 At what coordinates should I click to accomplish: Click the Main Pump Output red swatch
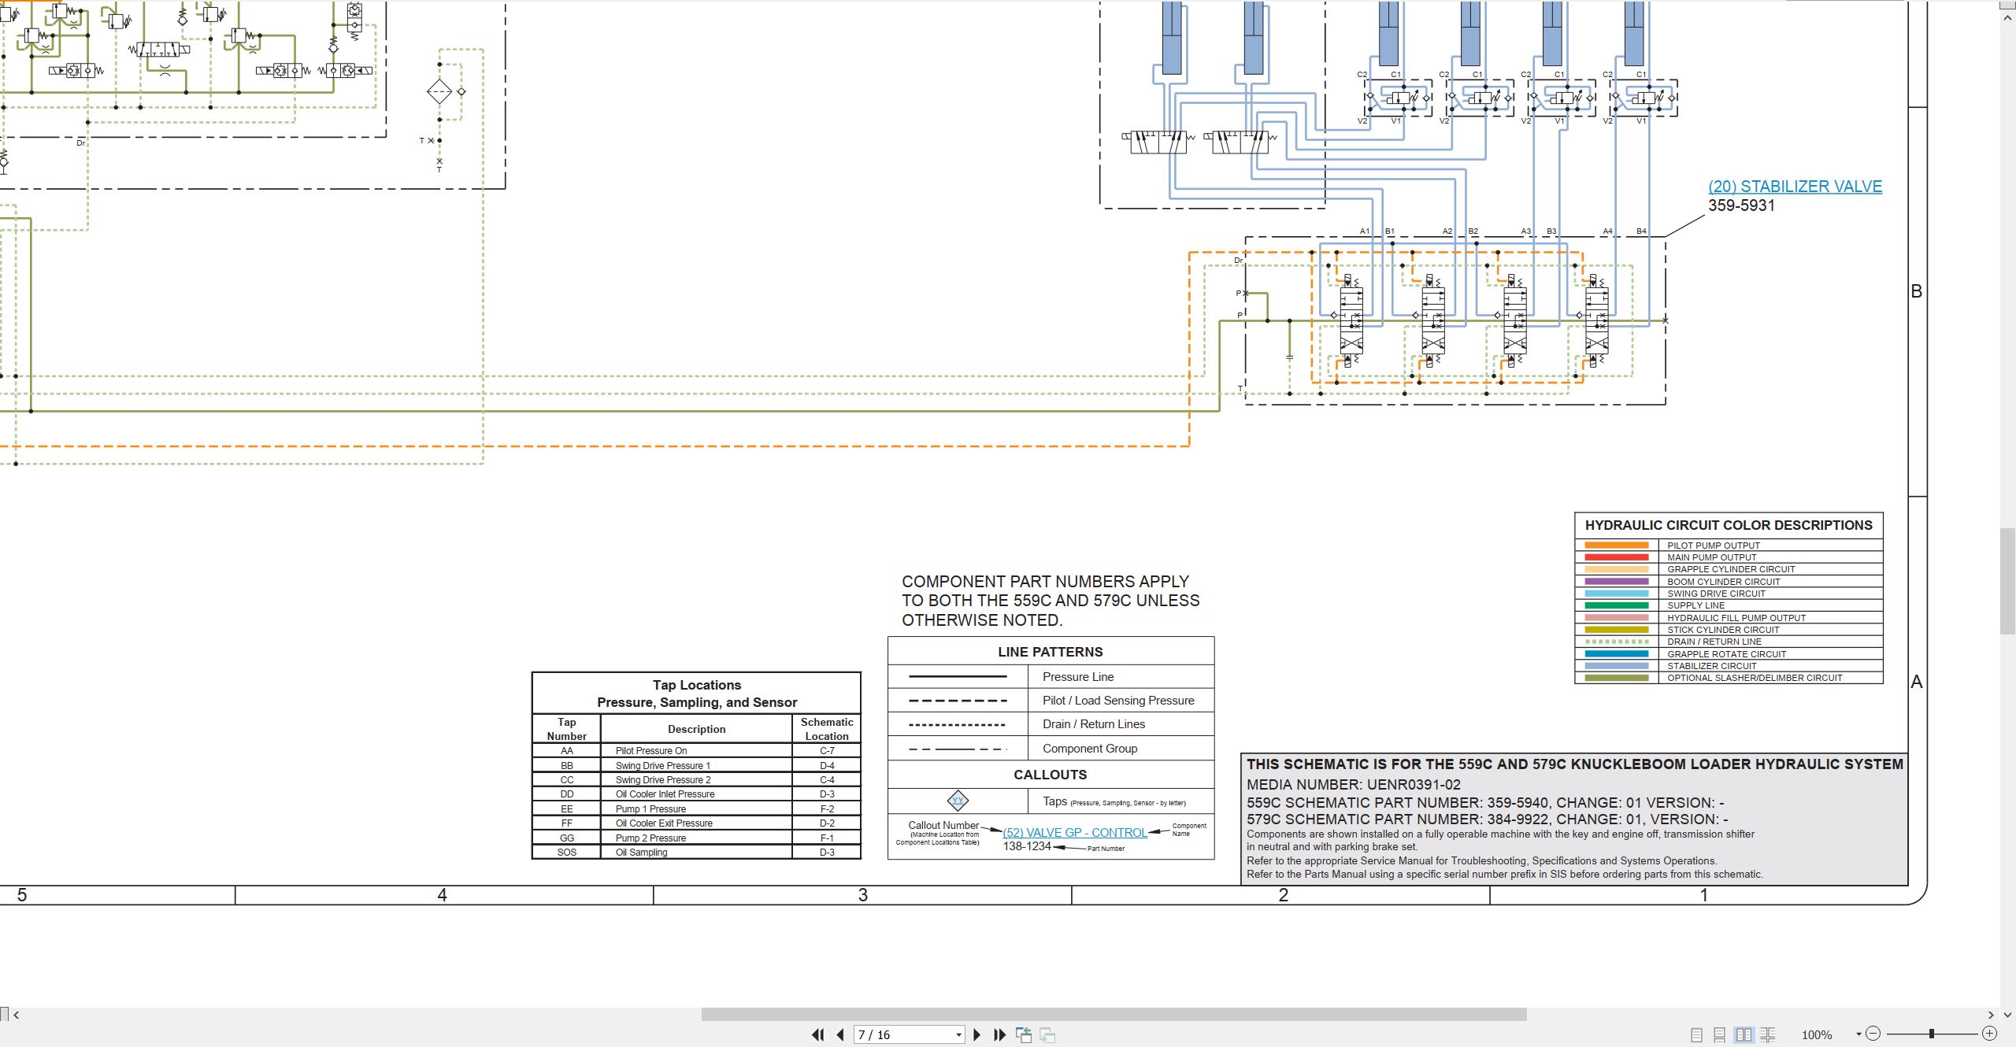[x=1616, y=557]
